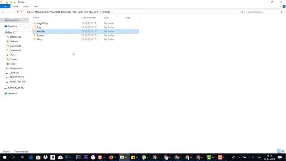Open the recent locations dropdown arrow
286x161 pixels.
coord(13,12)
